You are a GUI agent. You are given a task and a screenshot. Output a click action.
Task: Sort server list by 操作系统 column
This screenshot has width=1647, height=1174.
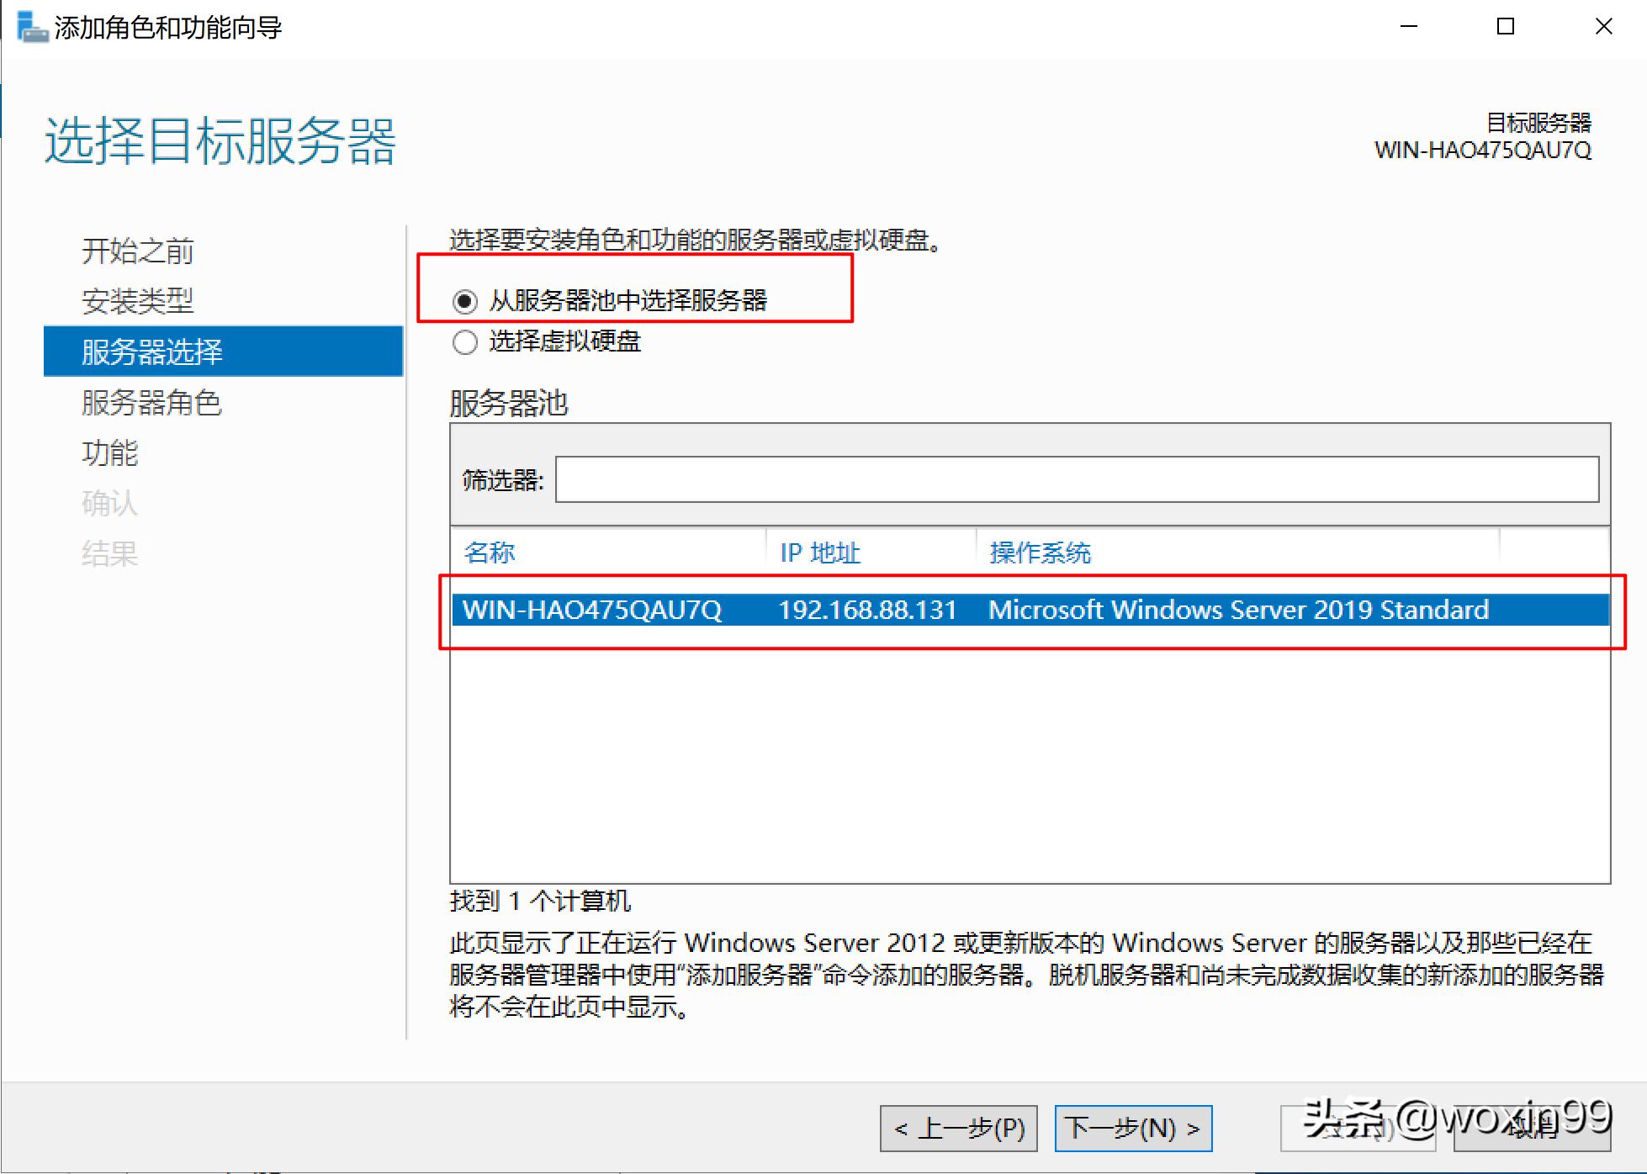1041,553
